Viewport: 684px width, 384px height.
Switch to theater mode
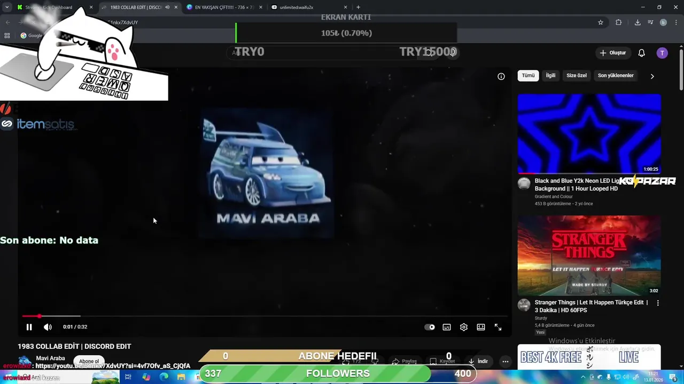[481, 327]
